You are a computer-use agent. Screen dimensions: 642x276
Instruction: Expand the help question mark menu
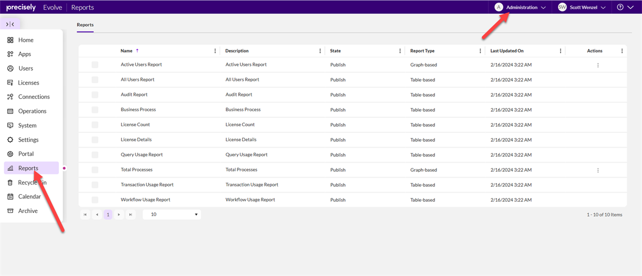(625, 7)
